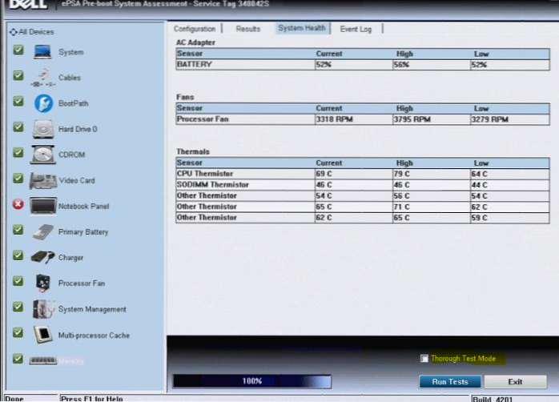559x402 pixels.
Task: Select the Notebook Panel icon
Action: coord(42,206)
